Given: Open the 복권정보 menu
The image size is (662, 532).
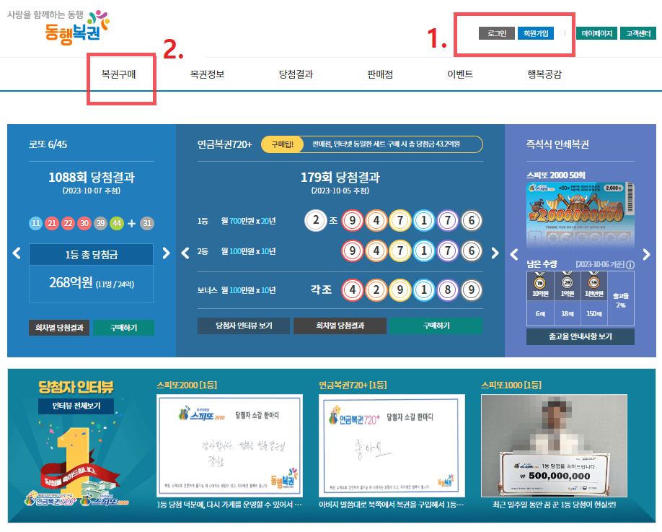Looking at the screenshot, I should 207,74.
